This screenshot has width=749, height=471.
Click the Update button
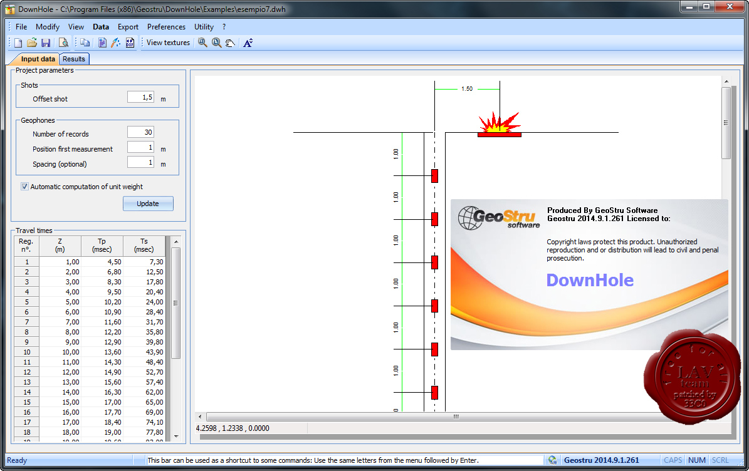[x=148, y=204]
